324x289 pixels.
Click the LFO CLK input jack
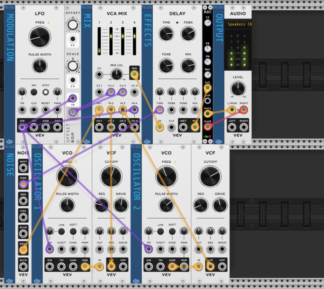(34, 110)
